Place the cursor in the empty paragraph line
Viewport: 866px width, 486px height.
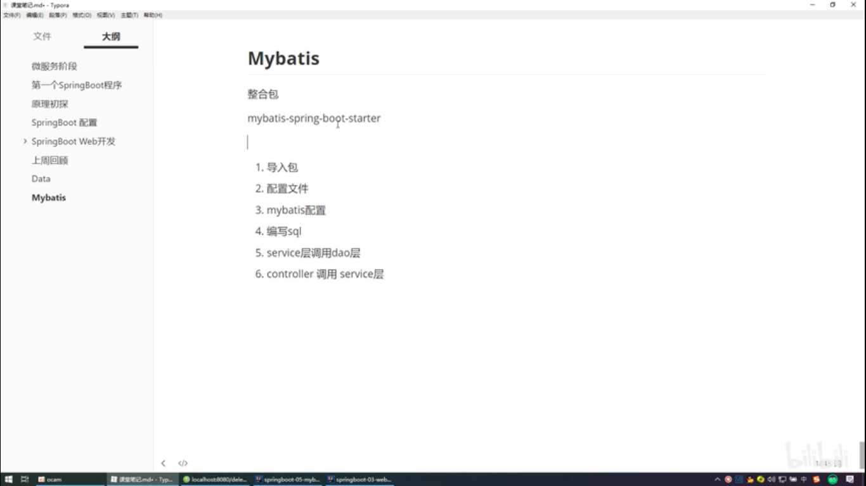(x=506, y=142)
